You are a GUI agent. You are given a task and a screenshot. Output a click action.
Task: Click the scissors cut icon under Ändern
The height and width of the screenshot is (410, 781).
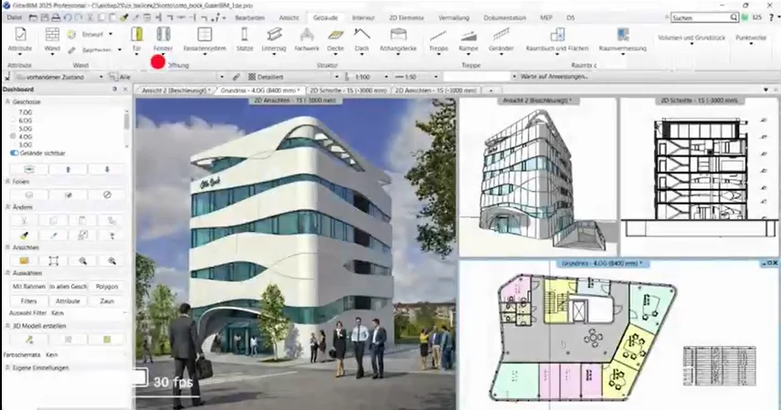click(x=24, y=221)
